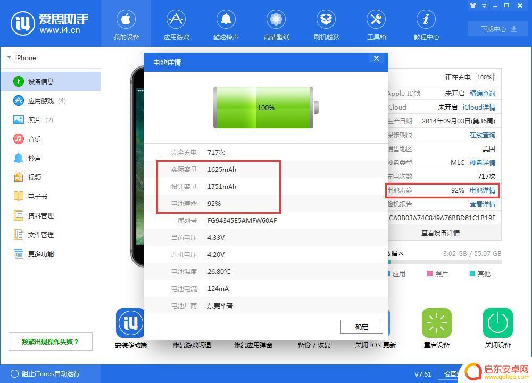
Task: Click the teal 其他 legend swatch
Action: (x=472, y=273)
